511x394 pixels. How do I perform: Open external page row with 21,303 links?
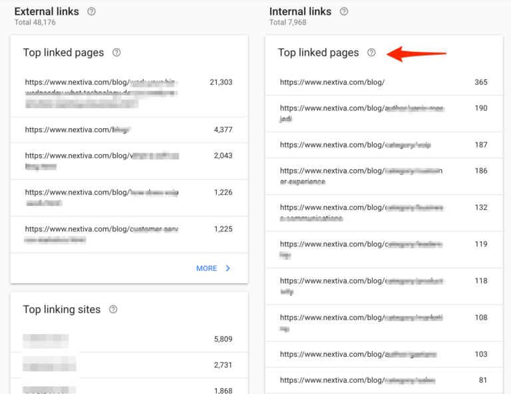128,92
